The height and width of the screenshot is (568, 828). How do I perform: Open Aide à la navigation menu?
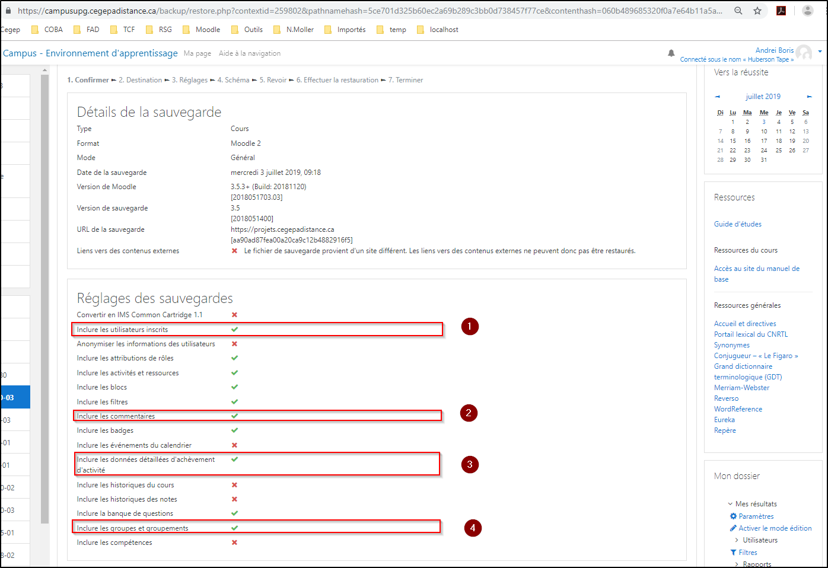tap(249, 53)
